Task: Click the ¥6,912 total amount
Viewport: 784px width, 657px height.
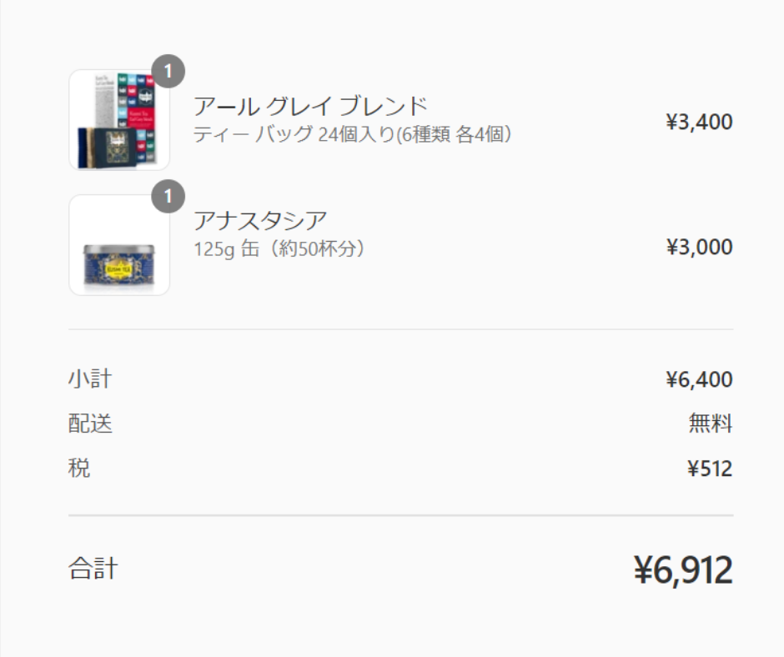Action: point(683,570)
